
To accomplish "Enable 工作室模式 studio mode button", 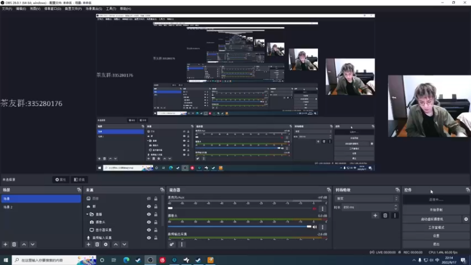I will (436, 227).
